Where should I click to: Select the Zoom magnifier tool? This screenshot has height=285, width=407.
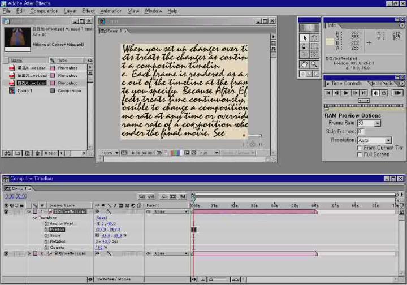(x=314, y=64)
